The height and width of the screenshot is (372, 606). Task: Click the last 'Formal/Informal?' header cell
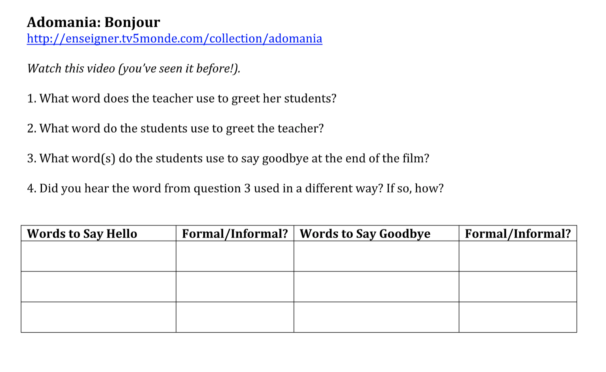point(518,234)
